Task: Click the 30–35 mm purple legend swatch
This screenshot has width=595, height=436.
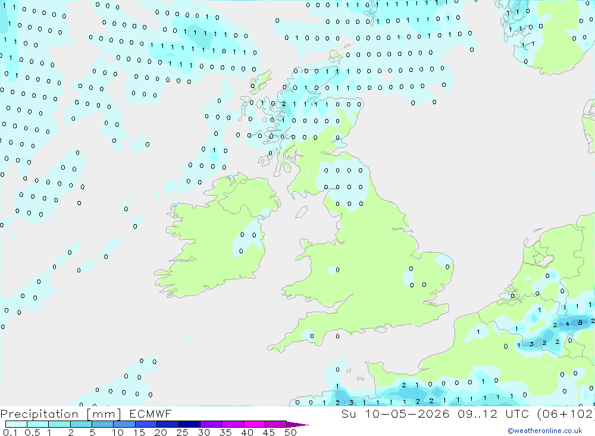Action: (211, 424)
